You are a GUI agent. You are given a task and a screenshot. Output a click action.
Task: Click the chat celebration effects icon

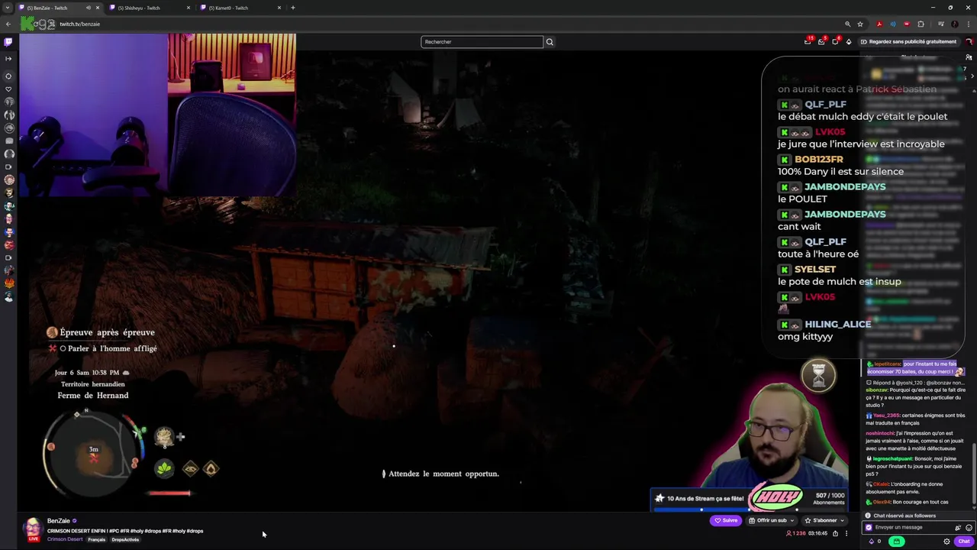pyautogui.click(x=958, y=527)
